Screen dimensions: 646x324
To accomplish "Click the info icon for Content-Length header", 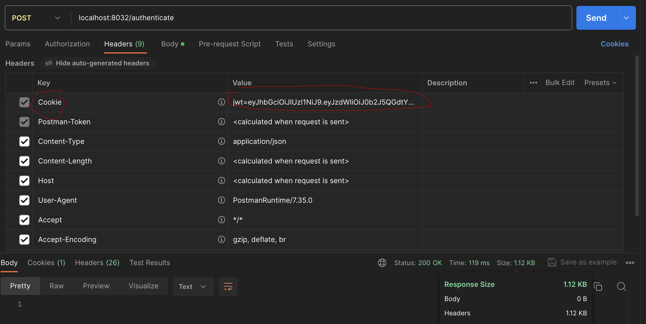I will [x=221, y=161].
